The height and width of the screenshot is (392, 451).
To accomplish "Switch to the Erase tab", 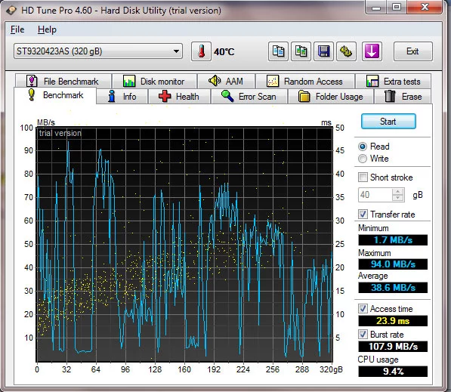I will 403,97.
